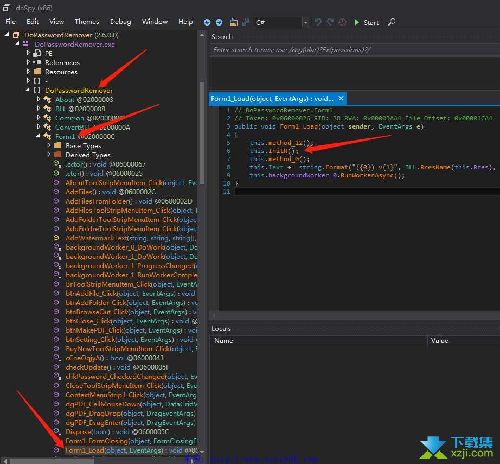Click the Start debug button label
The image size is (500, 464).
[x=371, y=23]
